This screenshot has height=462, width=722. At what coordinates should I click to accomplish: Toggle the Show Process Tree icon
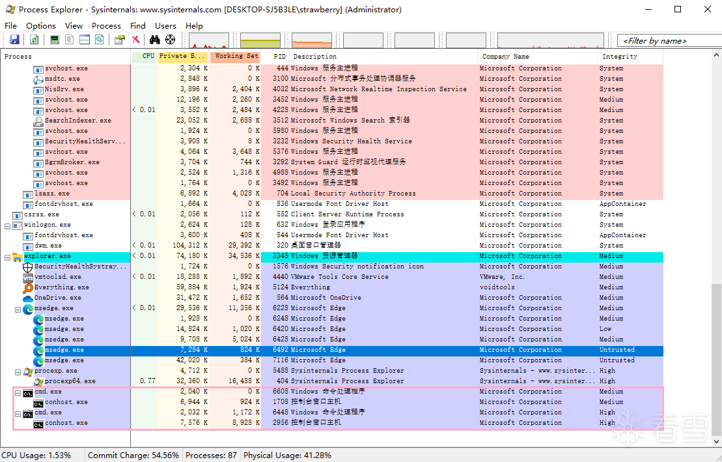point(70,40)
